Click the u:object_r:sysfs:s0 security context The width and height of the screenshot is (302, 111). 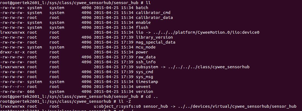[117, 106]
